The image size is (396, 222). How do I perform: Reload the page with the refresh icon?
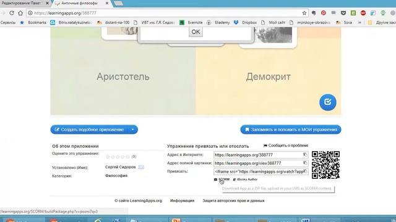12,13
